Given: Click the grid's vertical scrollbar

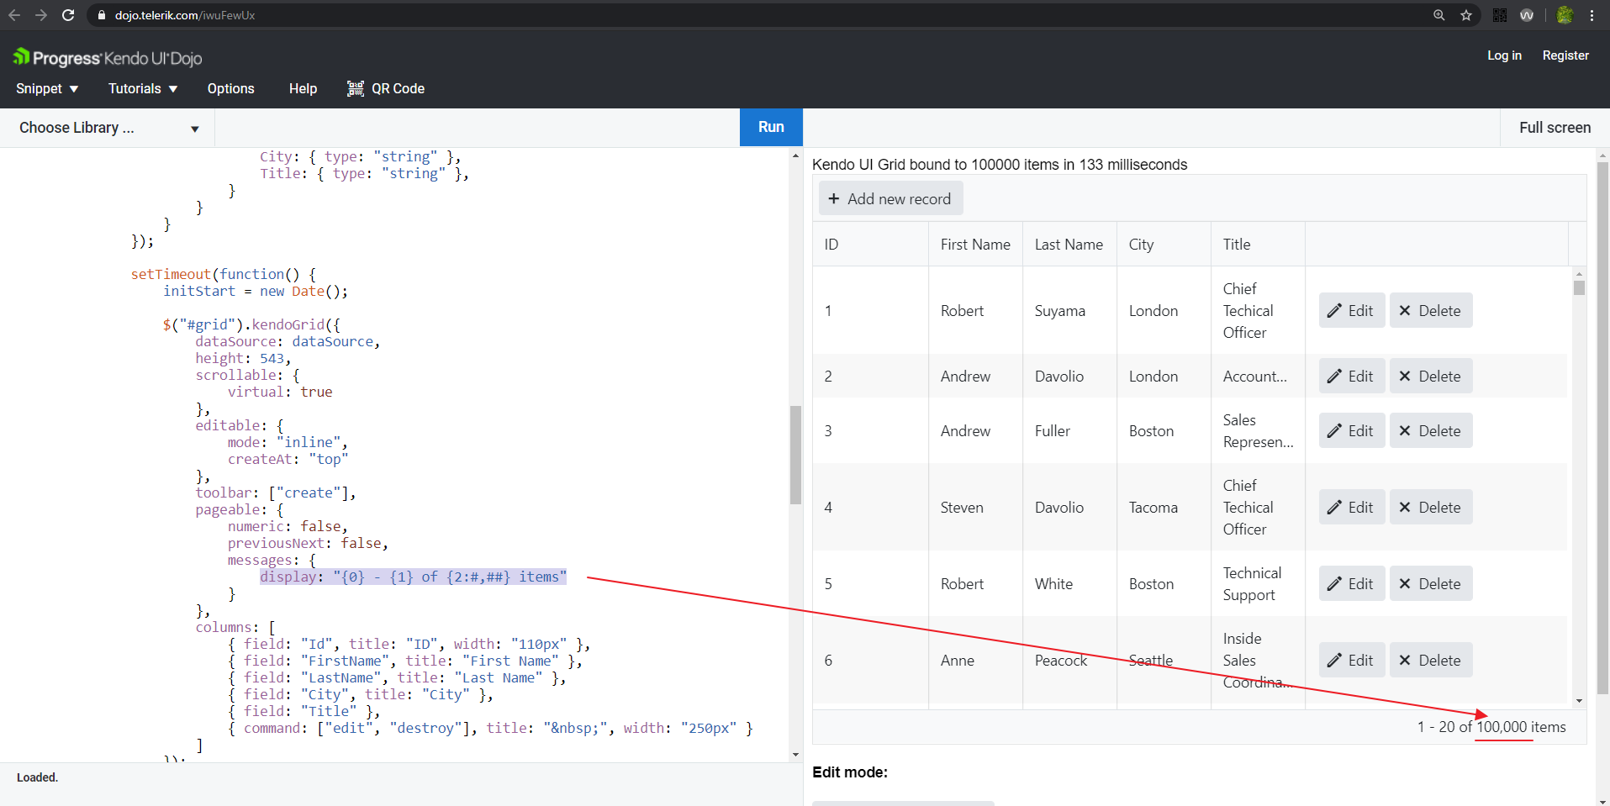Looking at the screenshot, I should (1579, 288).
